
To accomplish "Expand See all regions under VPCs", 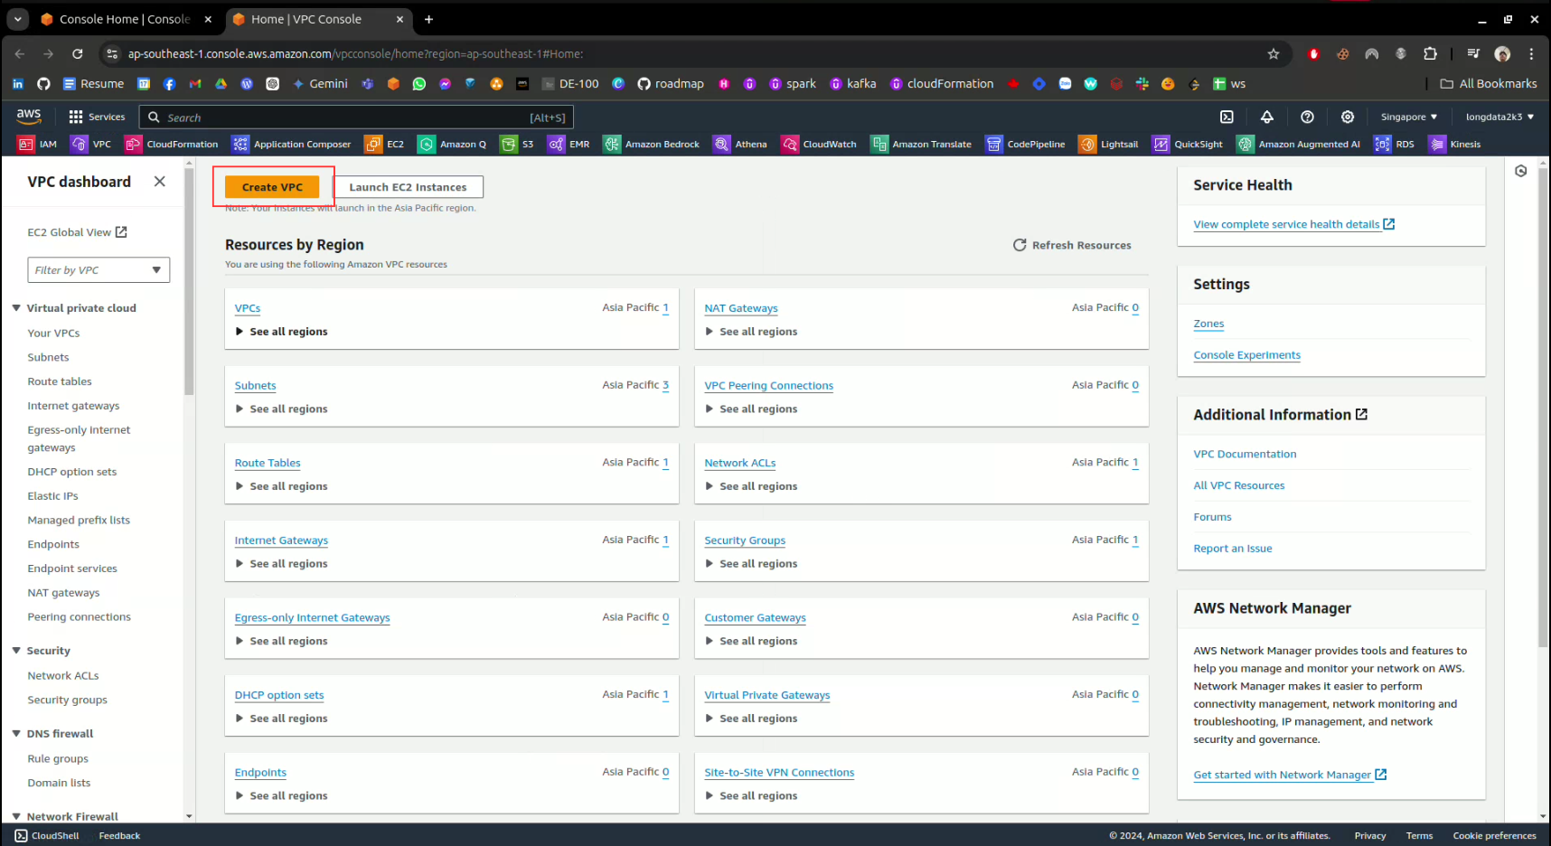I will 281,332.
